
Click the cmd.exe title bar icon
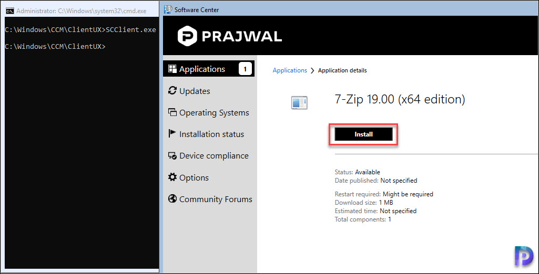(10, 11)
